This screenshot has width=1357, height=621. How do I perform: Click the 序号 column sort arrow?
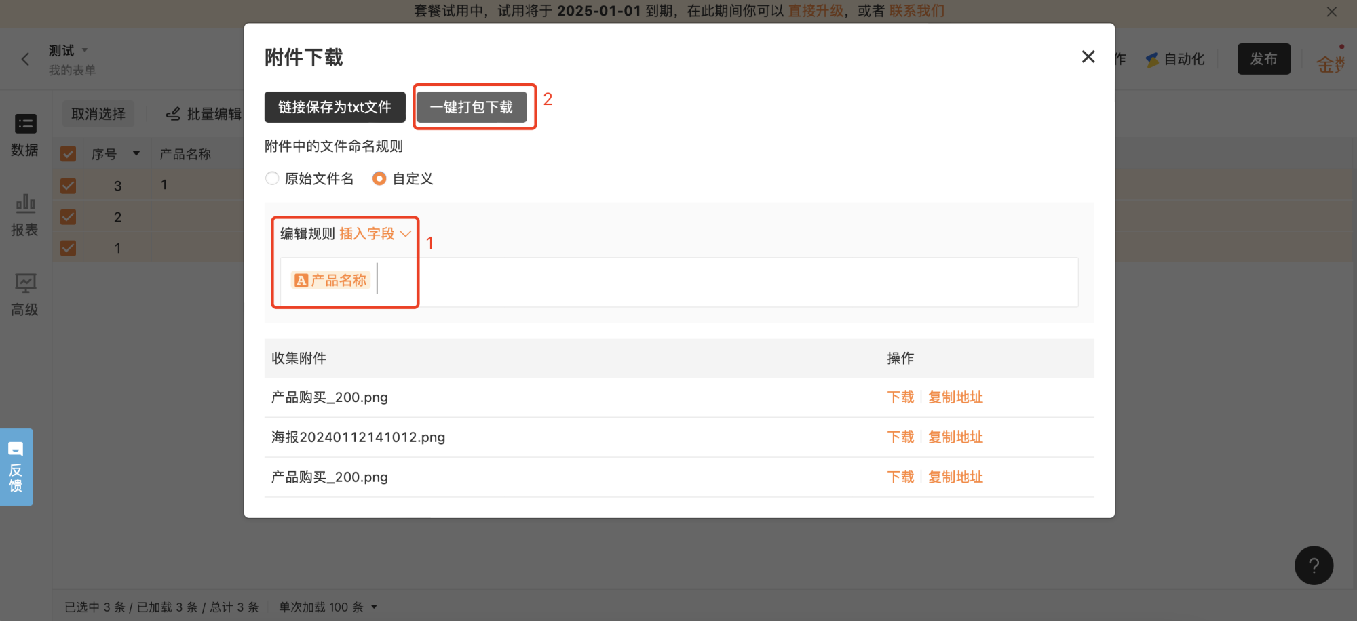(136, 153)
